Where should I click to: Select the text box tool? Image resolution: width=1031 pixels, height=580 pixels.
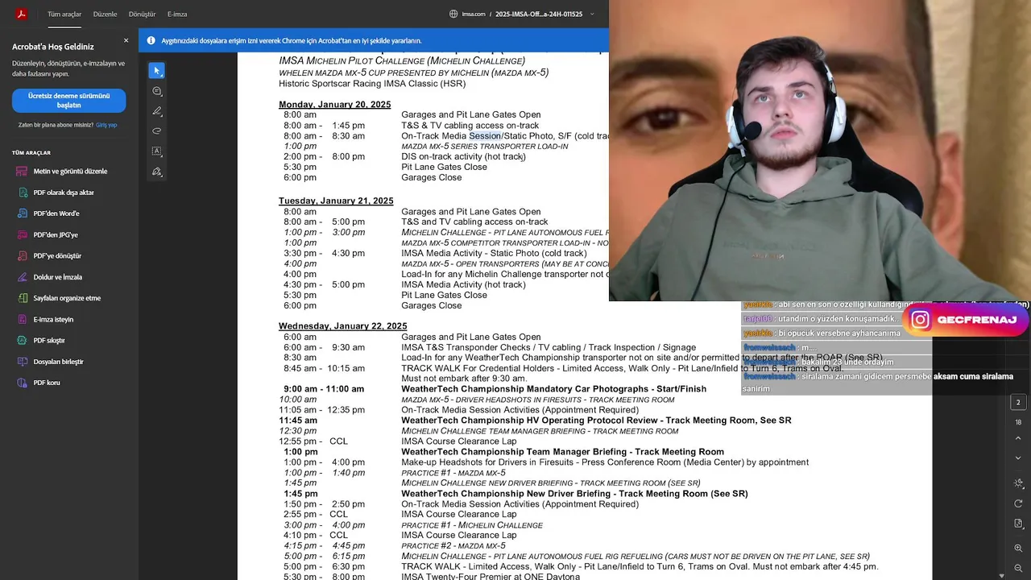click(157, 151)
